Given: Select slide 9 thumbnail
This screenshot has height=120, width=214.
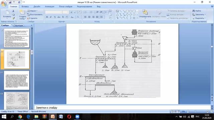Looking at the screenshot, I should (x=17, y=38).
